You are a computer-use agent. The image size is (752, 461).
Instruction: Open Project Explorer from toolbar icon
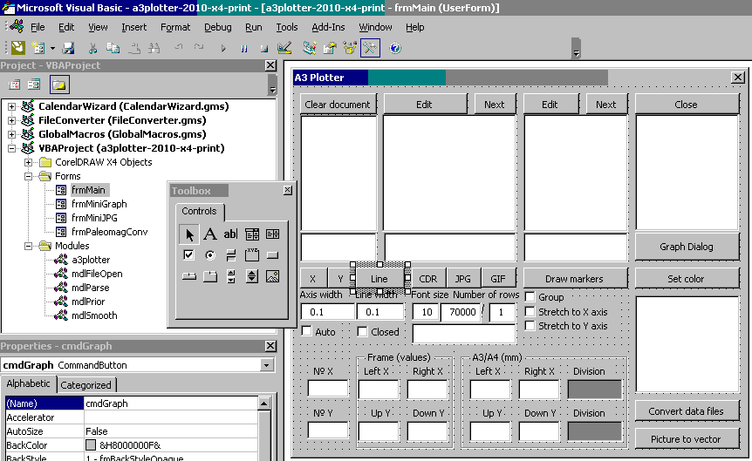pyautogui.click(x=310, y=47)
